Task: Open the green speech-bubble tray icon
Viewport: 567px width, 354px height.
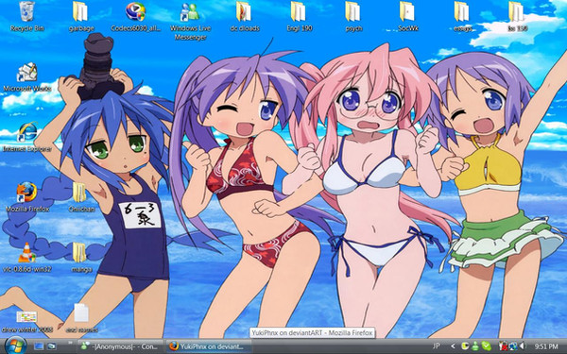Action: (487, 346)
